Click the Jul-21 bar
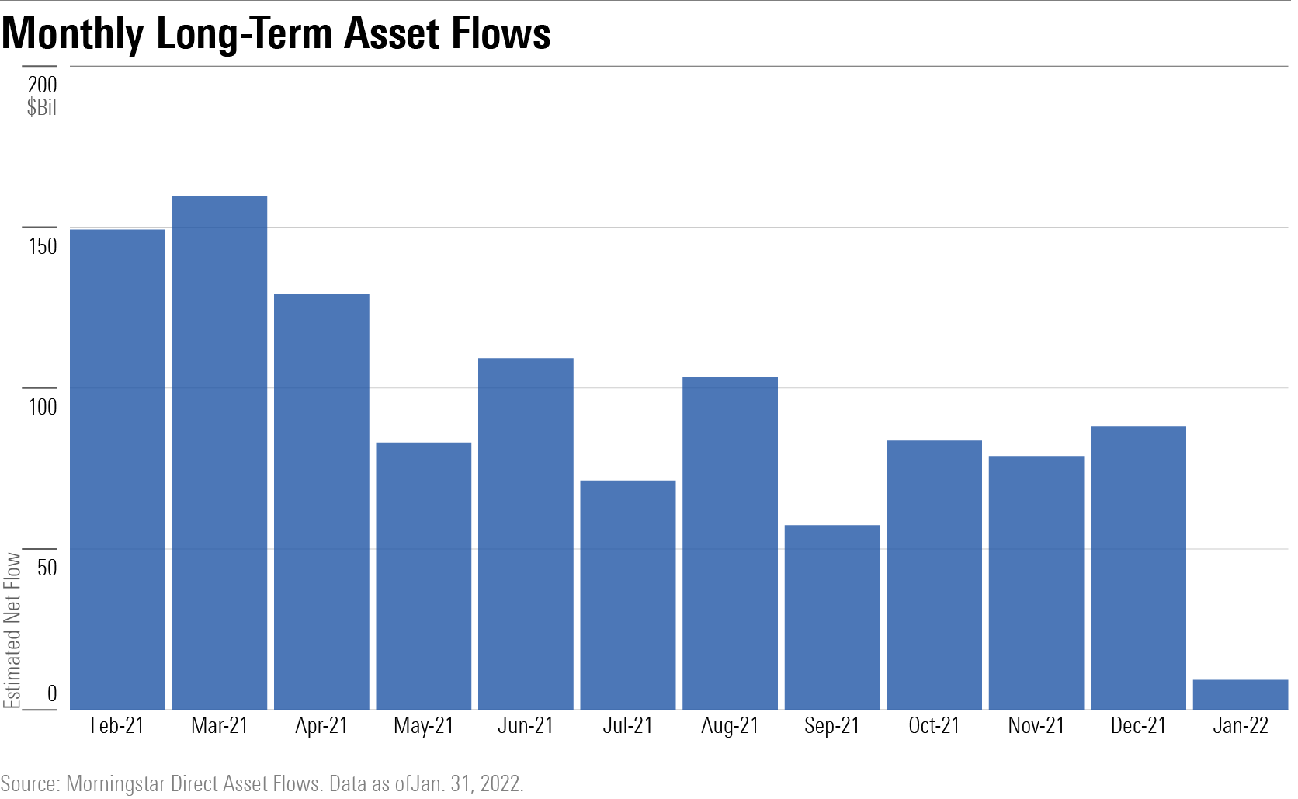1298x799 pixels. click(628, 595)
